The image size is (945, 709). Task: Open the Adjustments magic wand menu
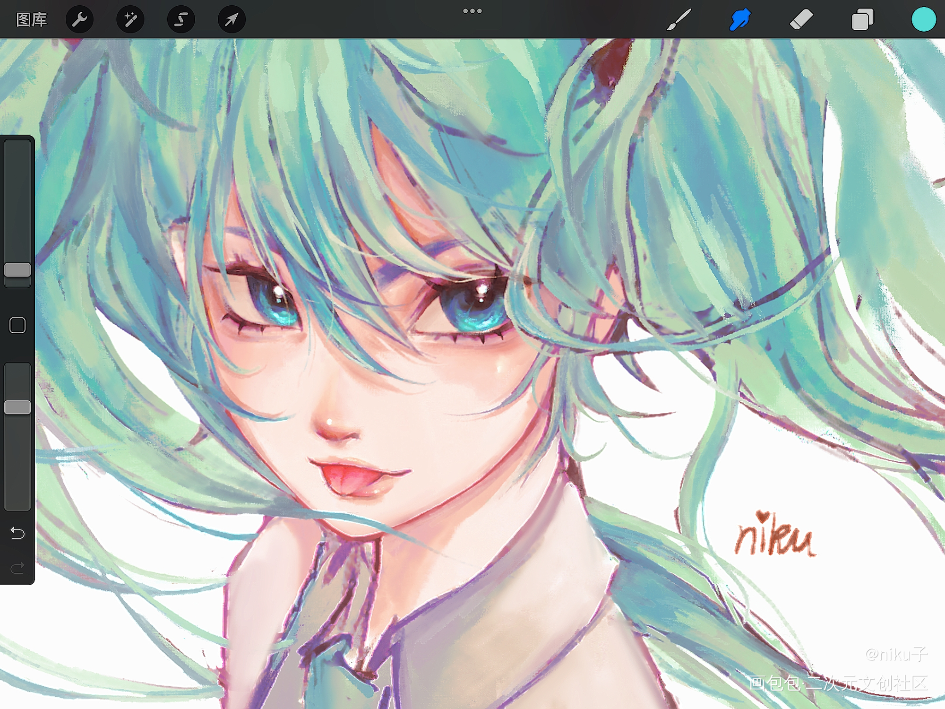[130, 19]
